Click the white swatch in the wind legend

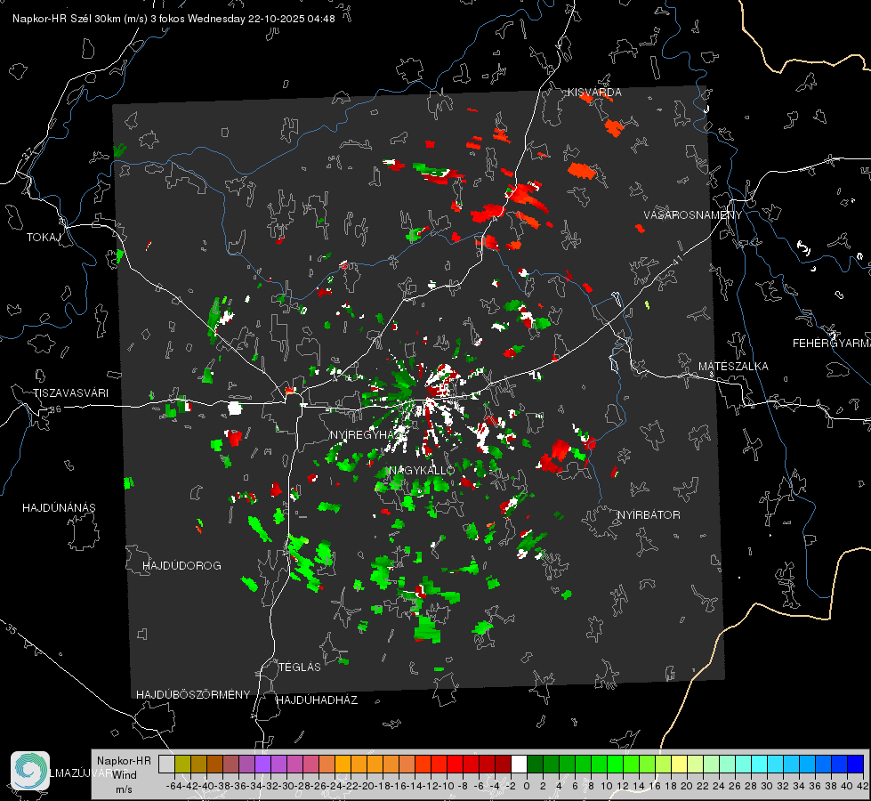click(519, 765)
